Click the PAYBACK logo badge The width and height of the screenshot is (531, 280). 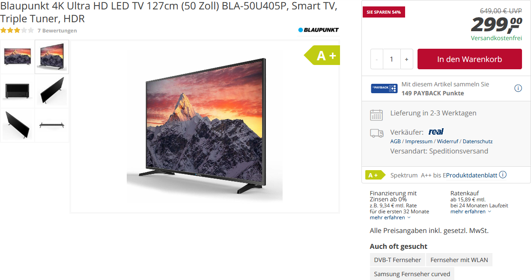(384, 88)
